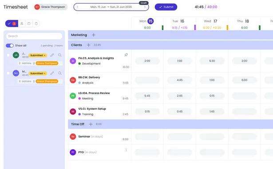Check the checkbox for user MJ
Viewport: 273px width, 169px height.
8,73
